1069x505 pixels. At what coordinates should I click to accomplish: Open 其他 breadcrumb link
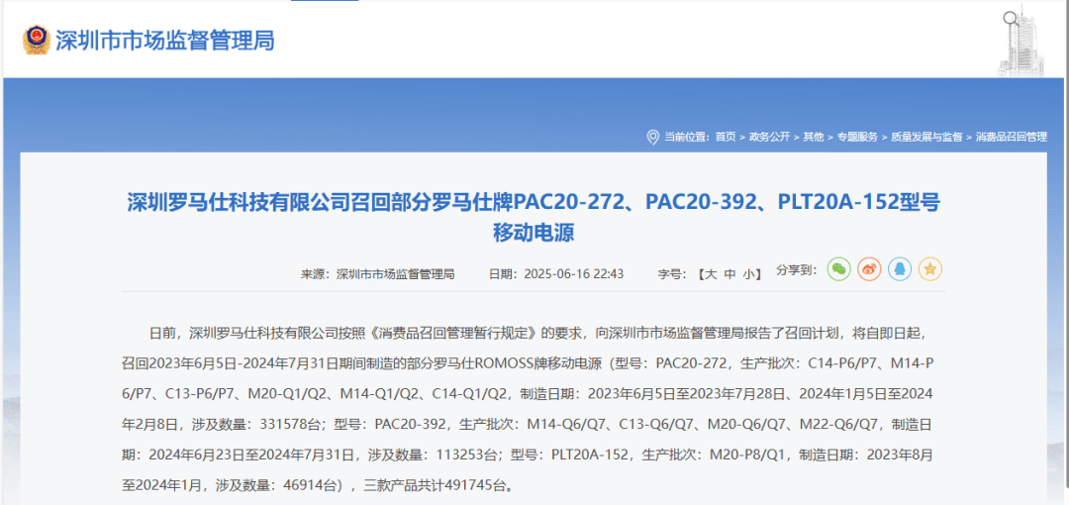pyautogui.click(x=813, y=138)
